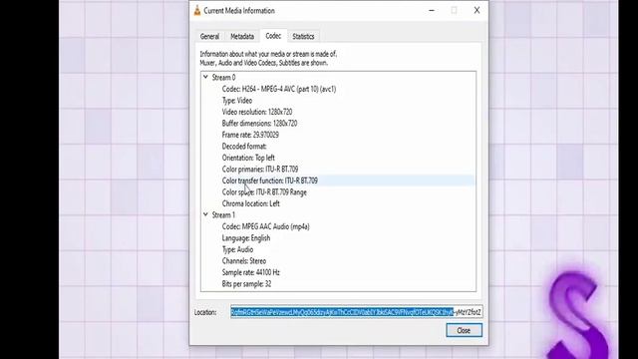The height and width of the screenshot is (359, 638).
Task: Open the Statistics tab
Action: pos(303,36)
